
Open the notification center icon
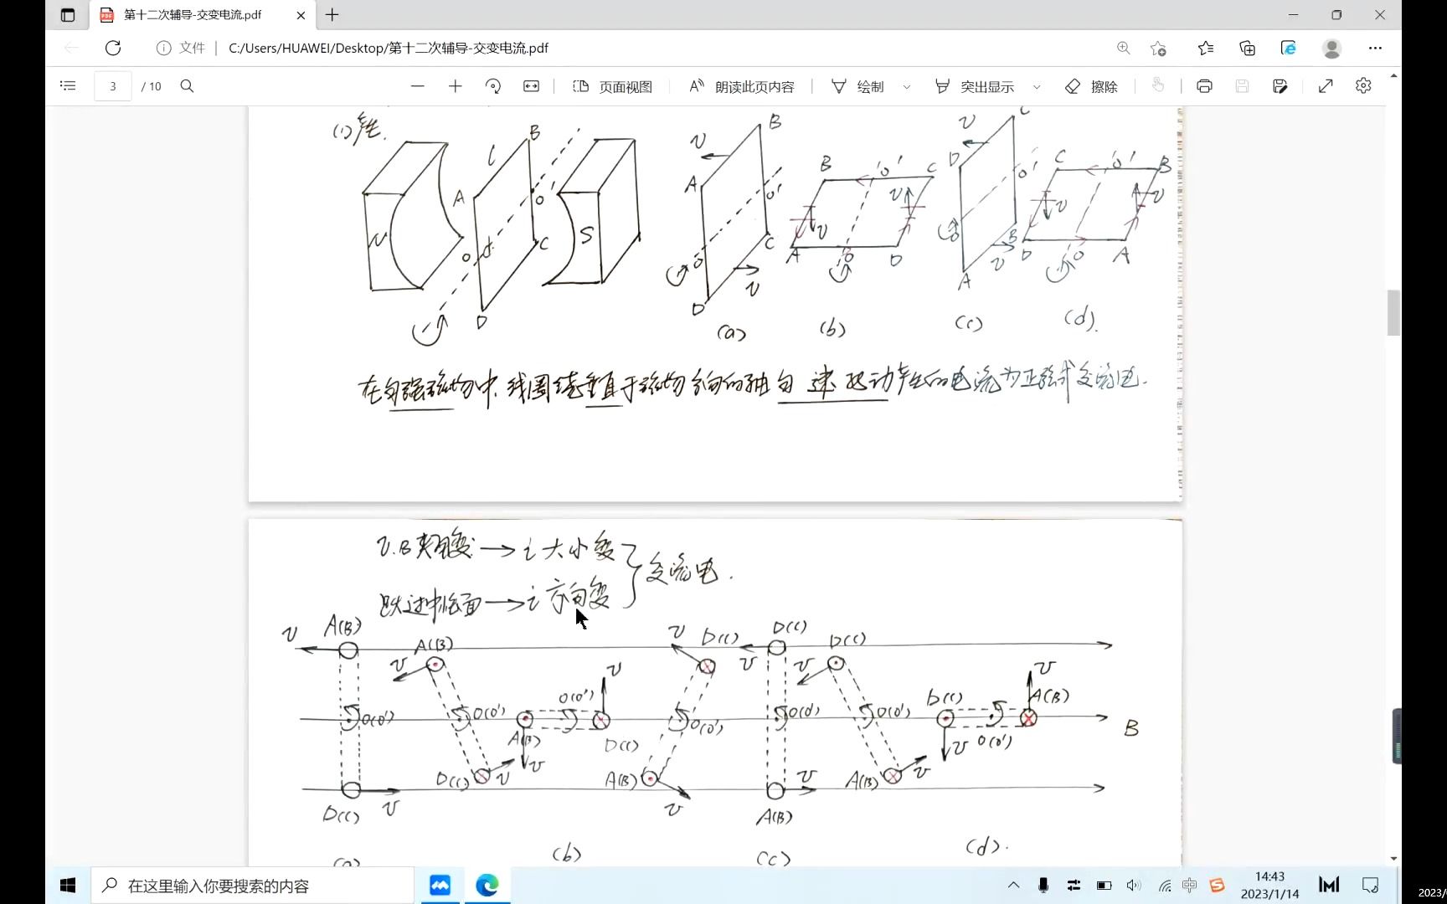tap(1371, 885)
